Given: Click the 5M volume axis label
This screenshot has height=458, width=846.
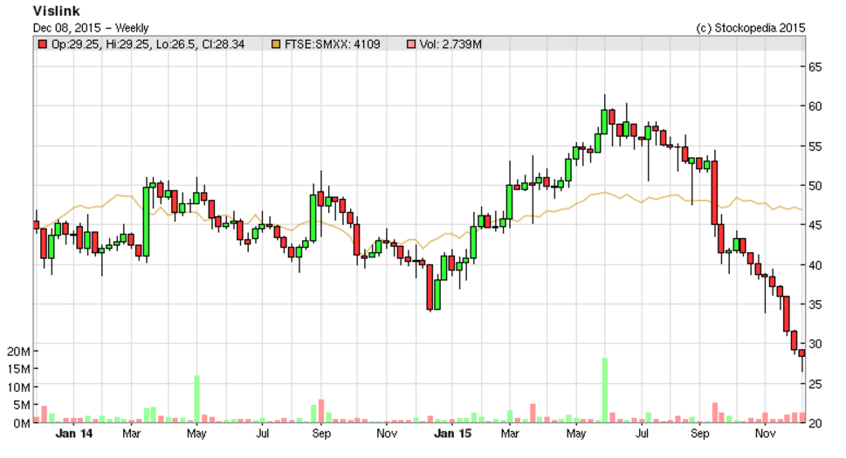Looking at the screenshot, I should pos(22,405).
